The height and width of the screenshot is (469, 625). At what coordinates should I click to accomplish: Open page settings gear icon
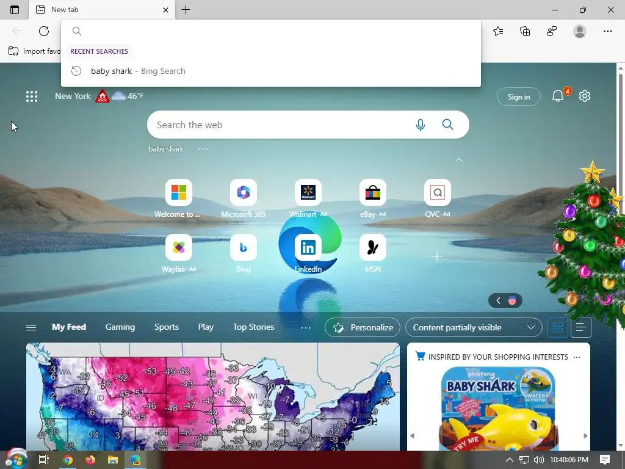point(584,96)
